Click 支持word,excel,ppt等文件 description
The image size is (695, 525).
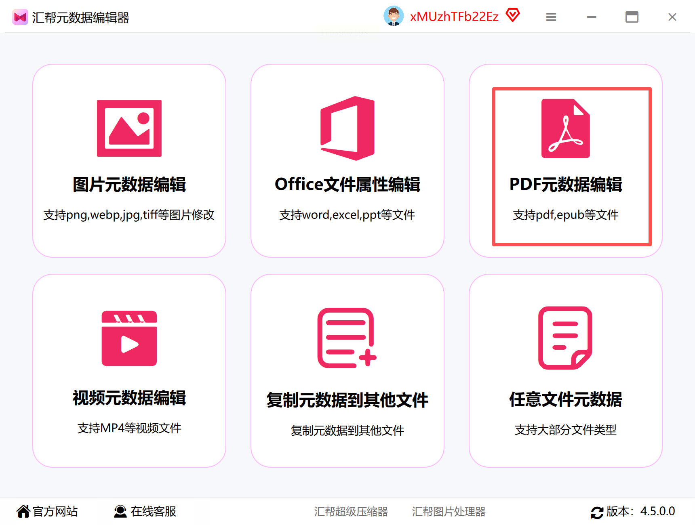coord(347,215)
